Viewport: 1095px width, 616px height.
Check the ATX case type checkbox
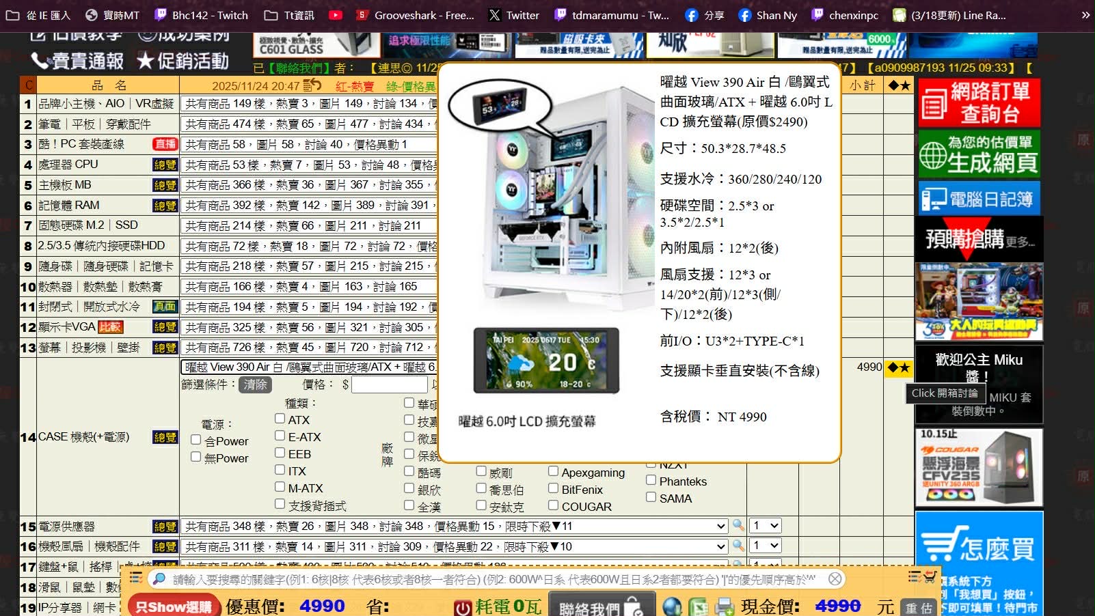[280, 418]
